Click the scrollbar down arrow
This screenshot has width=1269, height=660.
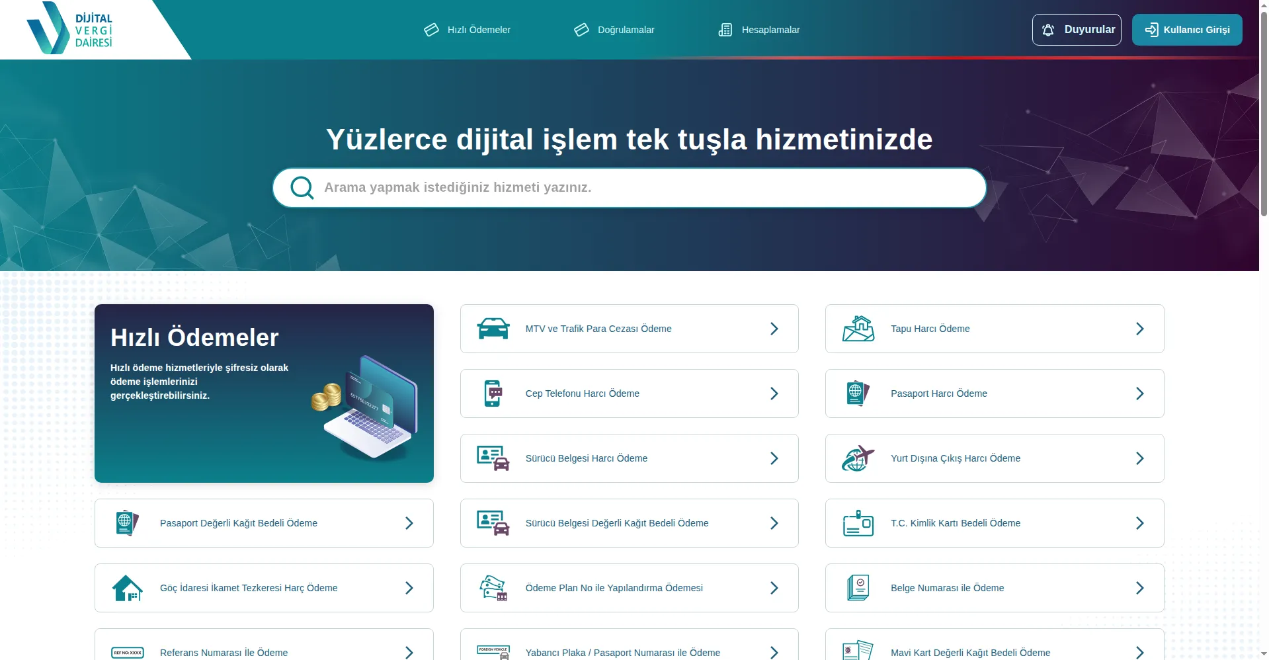[x=1264, y=655]
